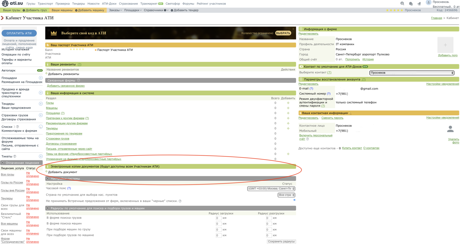Open the time zone dropdown

coord(271,189)
